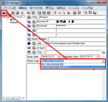The height and width of the screenshot is (102, 108).
Task: Click the URL field with amazon.co.jp address
Action: pos(76,44)
